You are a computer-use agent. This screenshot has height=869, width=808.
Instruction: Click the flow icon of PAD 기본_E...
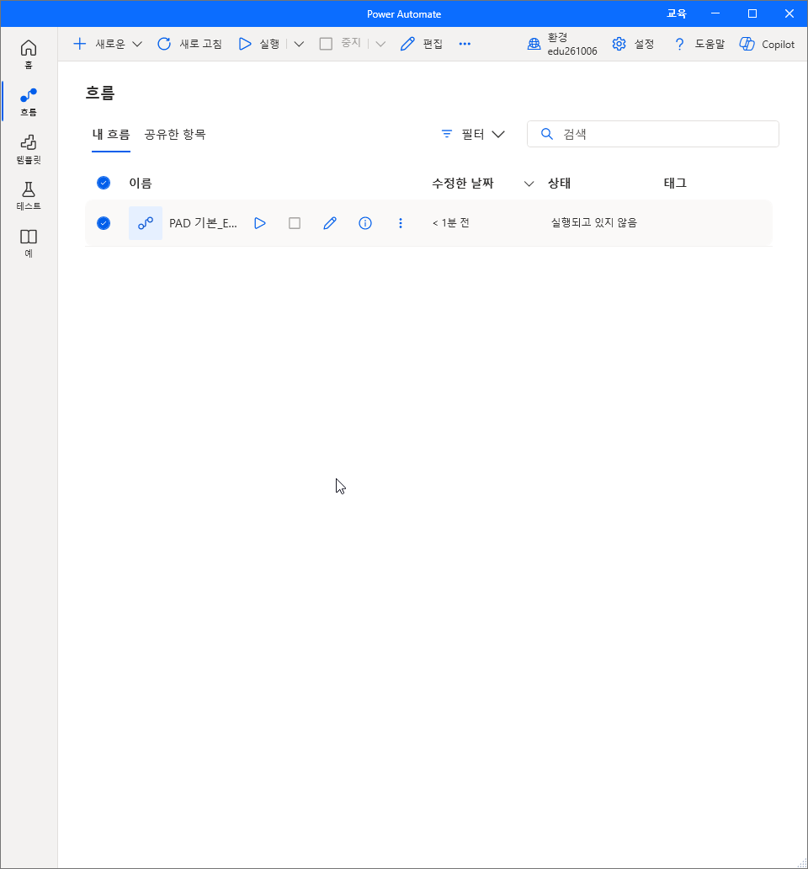[146, 223]
